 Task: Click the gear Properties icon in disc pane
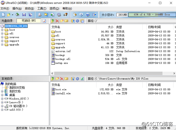point(78,21)
